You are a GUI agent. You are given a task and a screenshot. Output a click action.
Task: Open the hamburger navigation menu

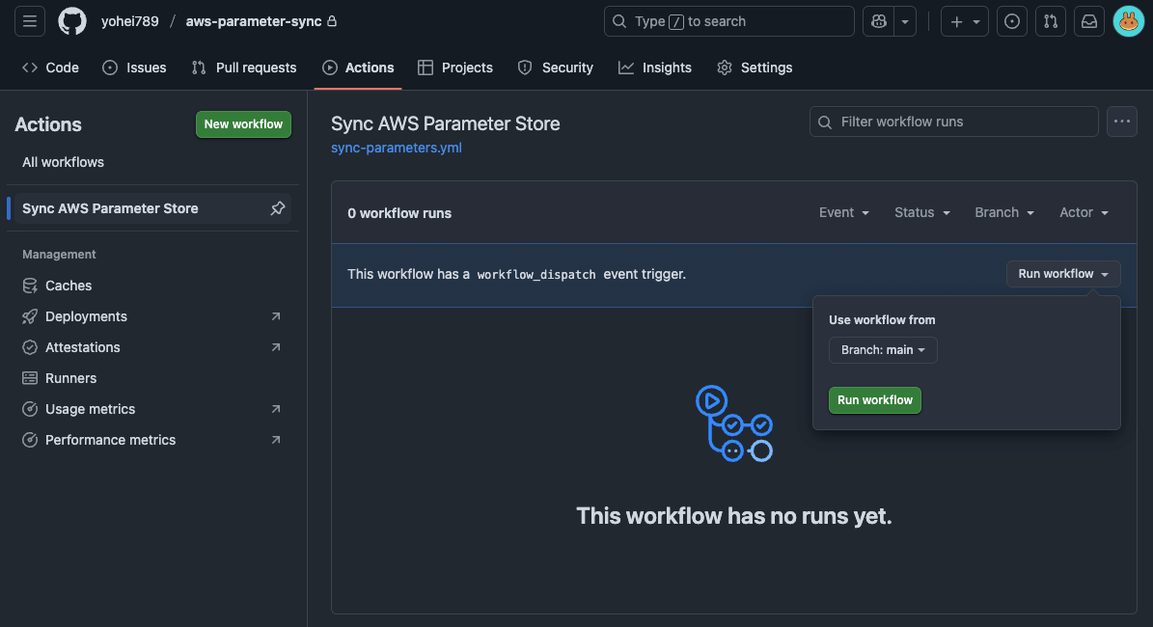click(x=29, y=21)
